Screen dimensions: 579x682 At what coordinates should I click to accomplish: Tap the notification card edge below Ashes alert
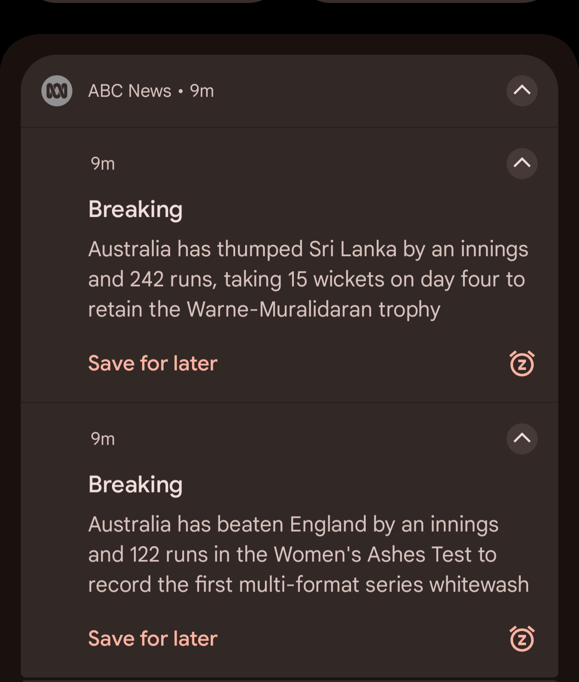[x=289, y=679]
